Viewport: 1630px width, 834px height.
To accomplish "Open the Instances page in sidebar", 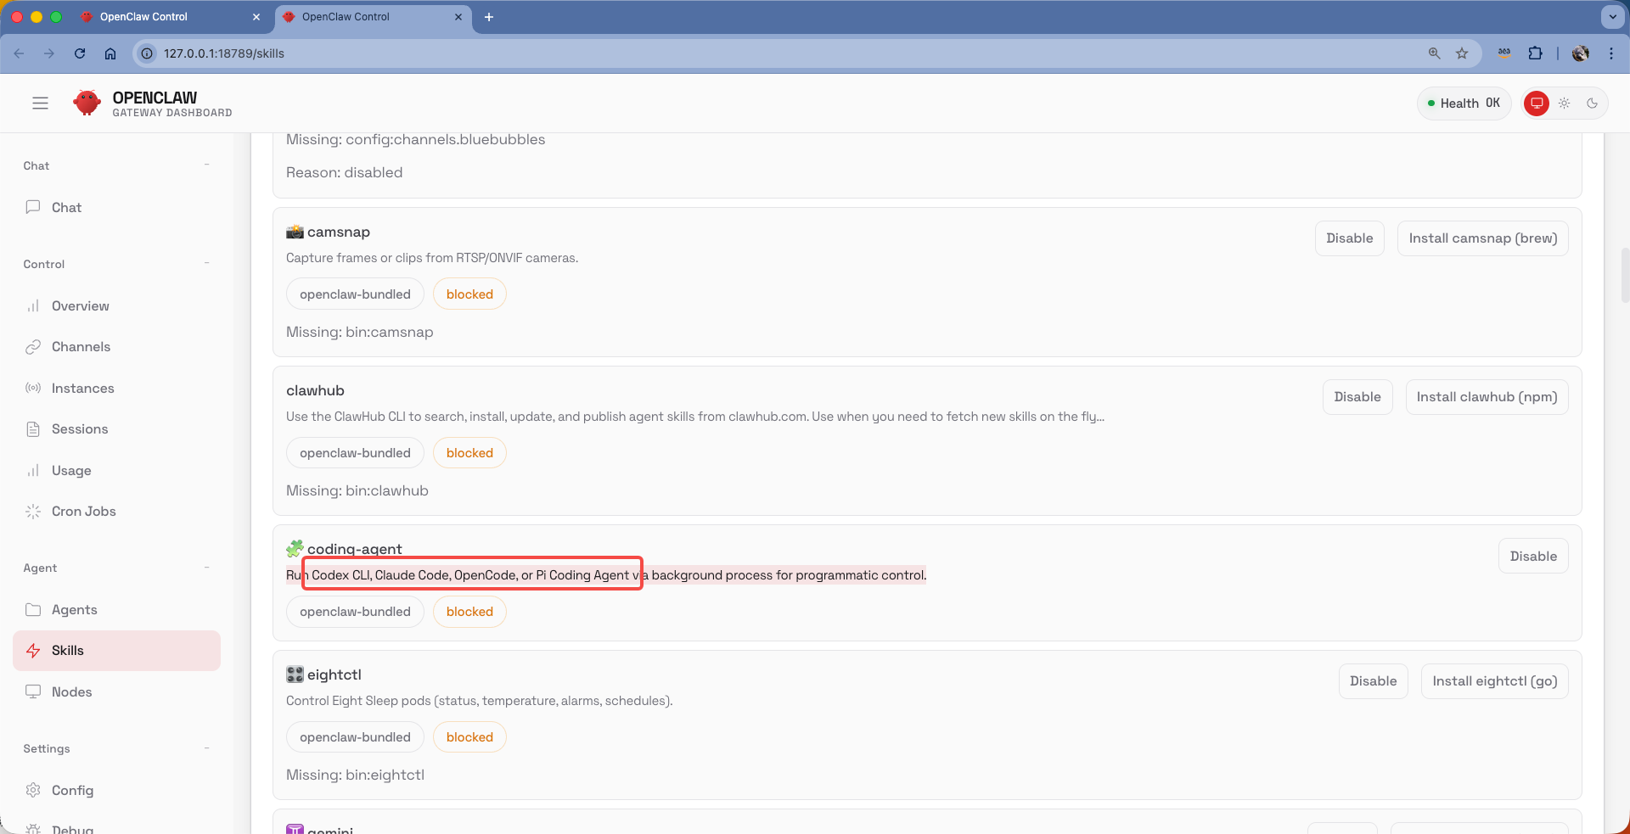I will 82,389.
